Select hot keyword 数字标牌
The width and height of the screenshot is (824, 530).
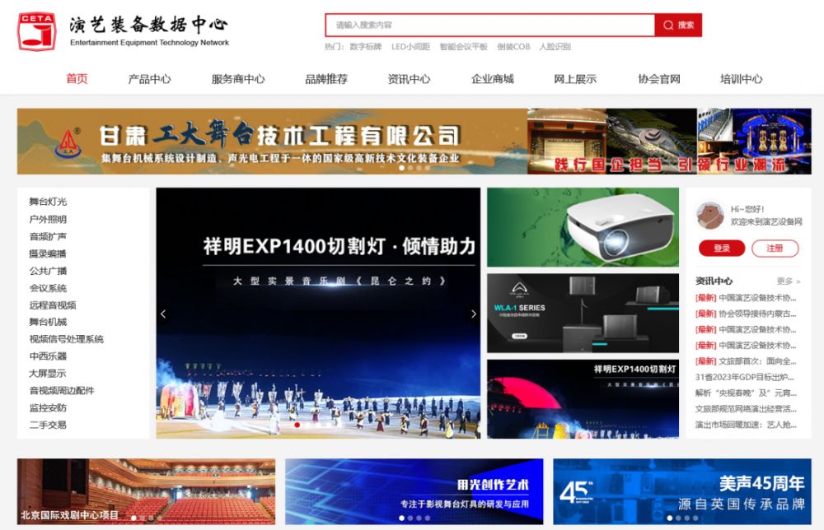point(366,47)
